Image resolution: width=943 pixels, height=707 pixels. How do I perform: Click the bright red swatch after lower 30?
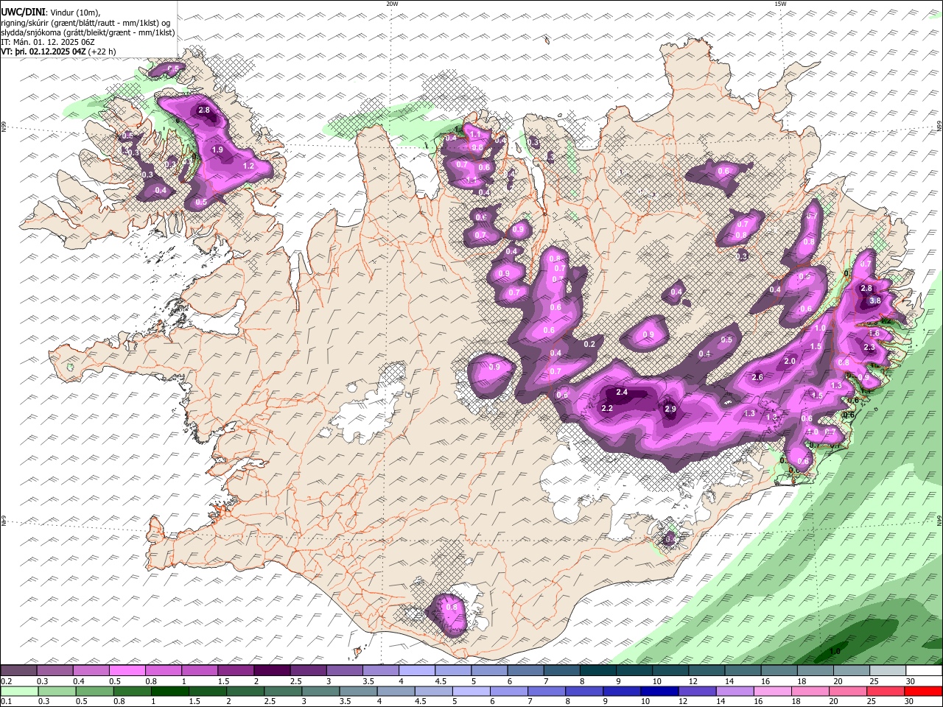click(x=924, y=691)
